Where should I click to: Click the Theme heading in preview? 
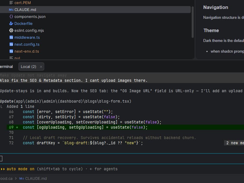211,31
